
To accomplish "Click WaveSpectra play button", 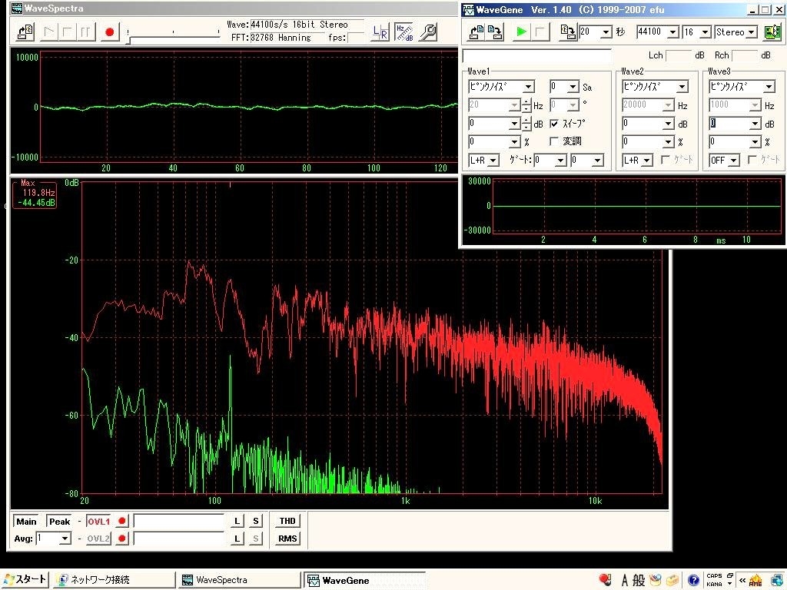I will [x=48, y=32].
